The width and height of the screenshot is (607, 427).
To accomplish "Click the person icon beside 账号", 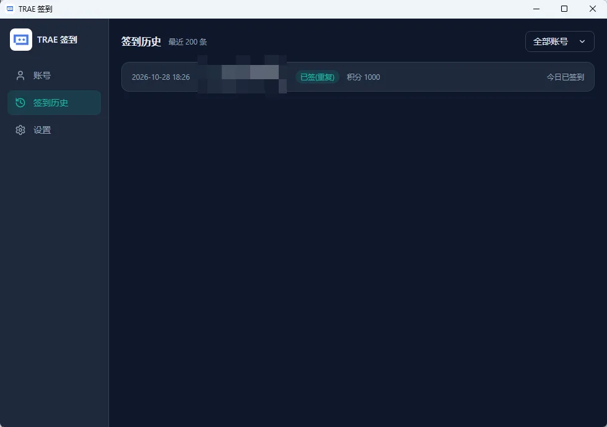I will pyautogui.click(x=20, y=75).
